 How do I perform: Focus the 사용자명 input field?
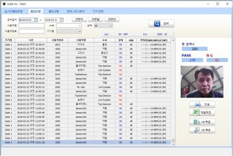coord(31,26)
